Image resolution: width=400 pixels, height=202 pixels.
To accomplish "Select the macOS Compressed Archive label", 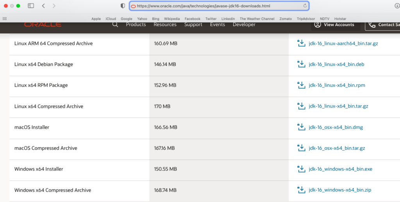I will tap(46, 148).
